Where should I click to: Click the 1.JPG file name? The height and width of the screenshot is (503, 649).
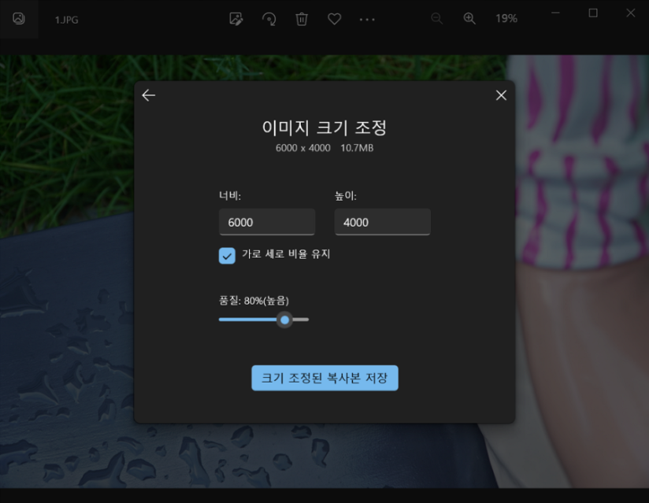(x=67, y=20)
